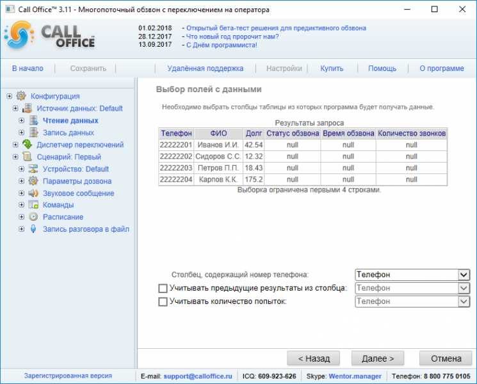The height and width of the screenshot is (384, 477).
Task: Click the Время обзвона column header
Action: click(x=348, y=133)
